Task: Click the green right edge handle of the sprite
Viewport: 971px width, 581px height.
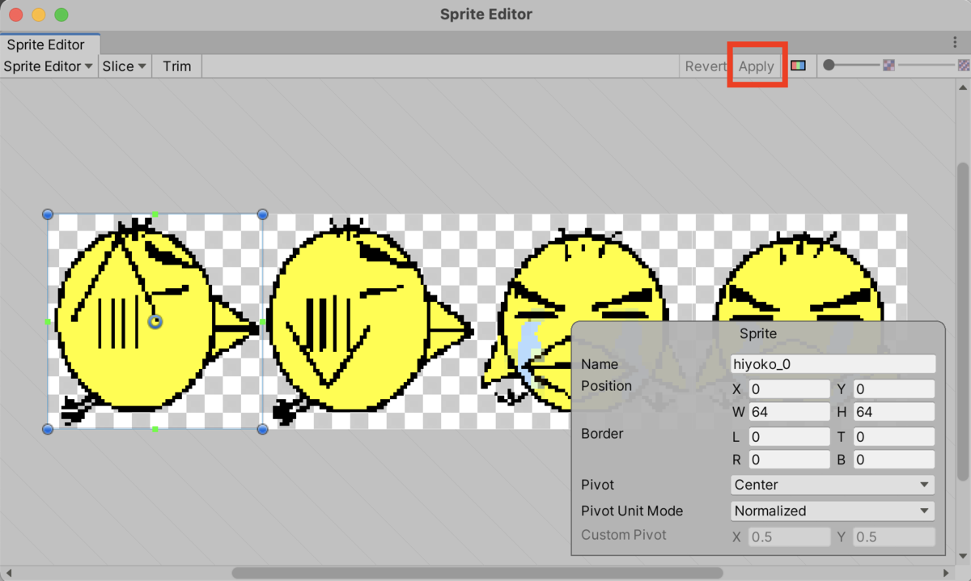Action: click(262, 322)
